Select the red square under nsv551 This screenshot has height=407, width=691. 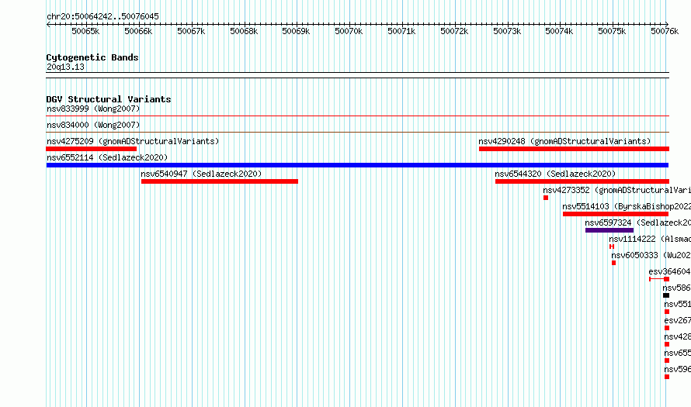[x=667, y=312]
